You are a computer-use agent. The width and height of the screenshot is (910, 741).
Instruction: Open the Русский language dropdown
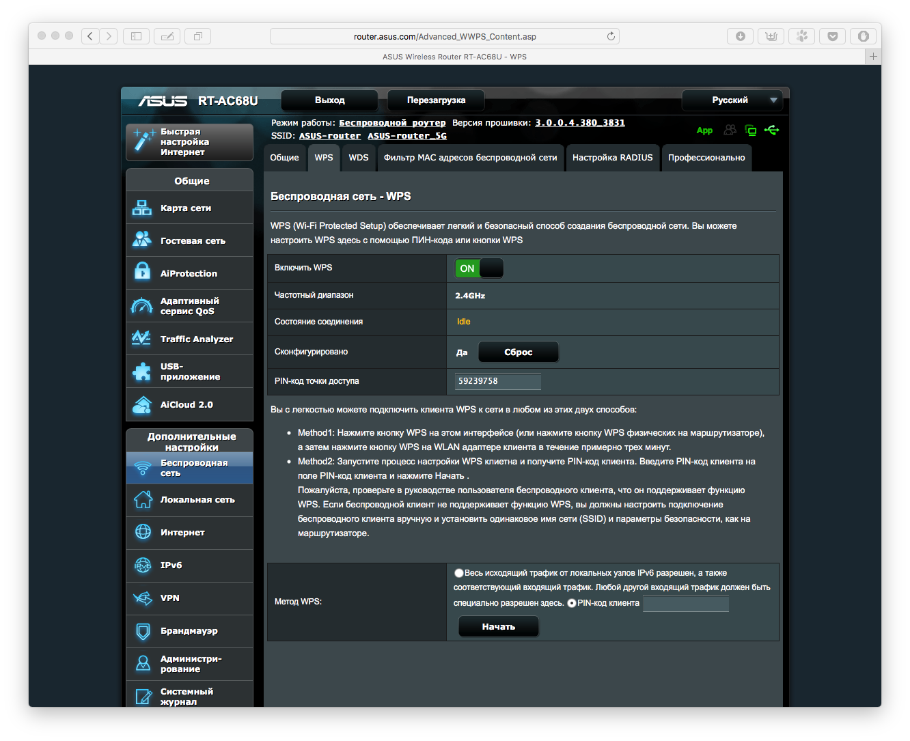coord(732,100)
